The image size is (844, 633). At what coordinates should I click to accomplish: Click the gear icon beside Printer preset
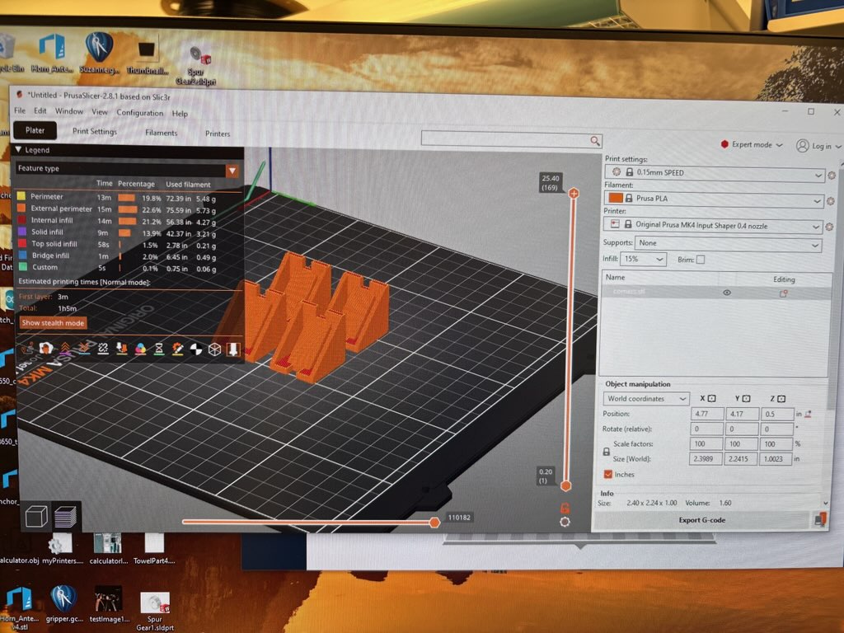[x=829, y=227]
